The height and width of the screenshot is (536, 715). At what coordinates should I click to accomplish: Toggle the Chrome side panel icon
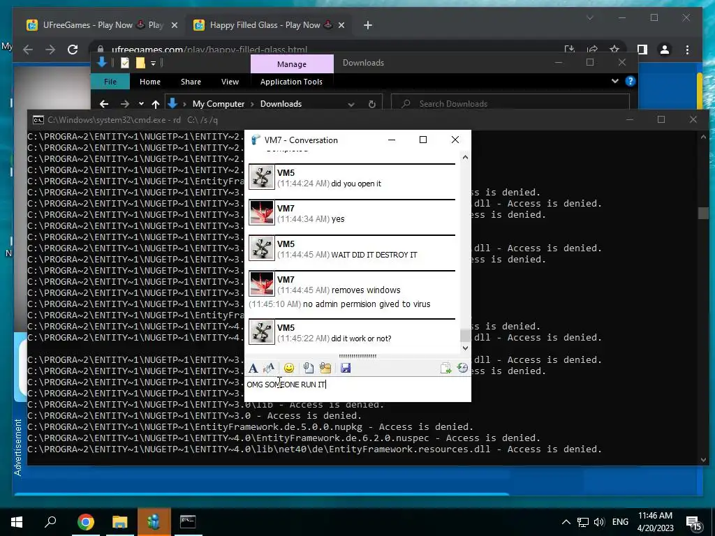(x=642, y=50)
